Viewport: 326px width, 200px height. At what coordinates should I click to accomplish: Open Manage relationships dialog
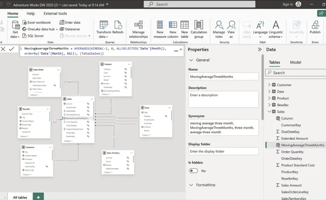[139, 30]
